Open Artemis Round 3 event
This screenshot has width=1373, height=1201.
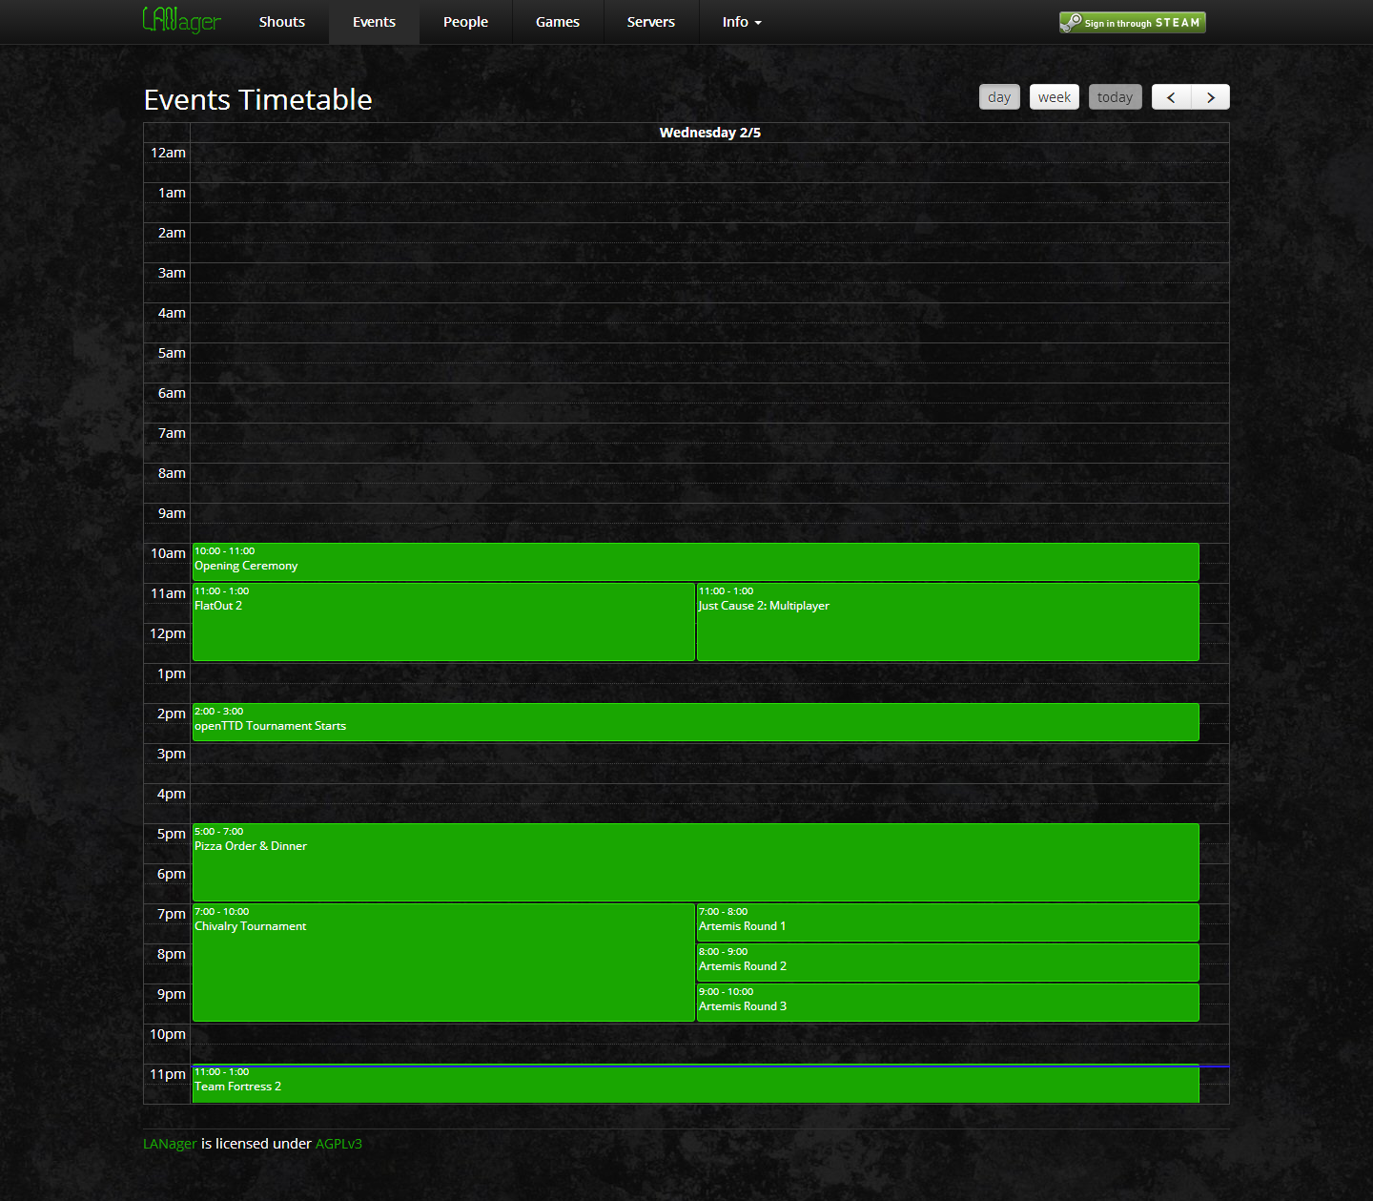[948, 1003]
